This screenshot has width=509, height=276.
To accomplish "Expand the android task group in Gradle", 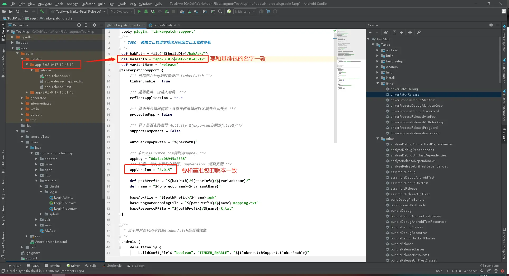I will (x=378, y=50).
